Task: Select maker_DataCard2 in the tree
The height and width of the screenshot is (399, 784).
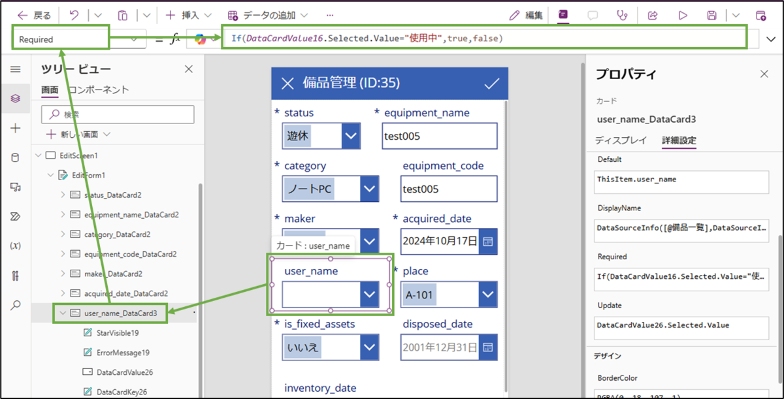Action: 113,274
